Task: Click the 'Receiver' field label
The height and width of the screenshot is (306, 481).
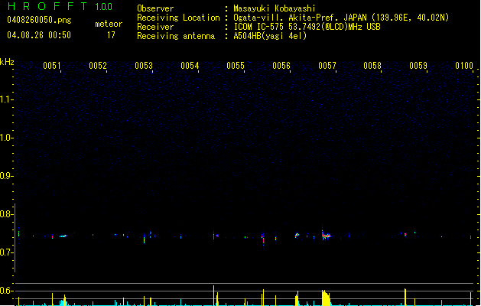Action: [155, 27]
